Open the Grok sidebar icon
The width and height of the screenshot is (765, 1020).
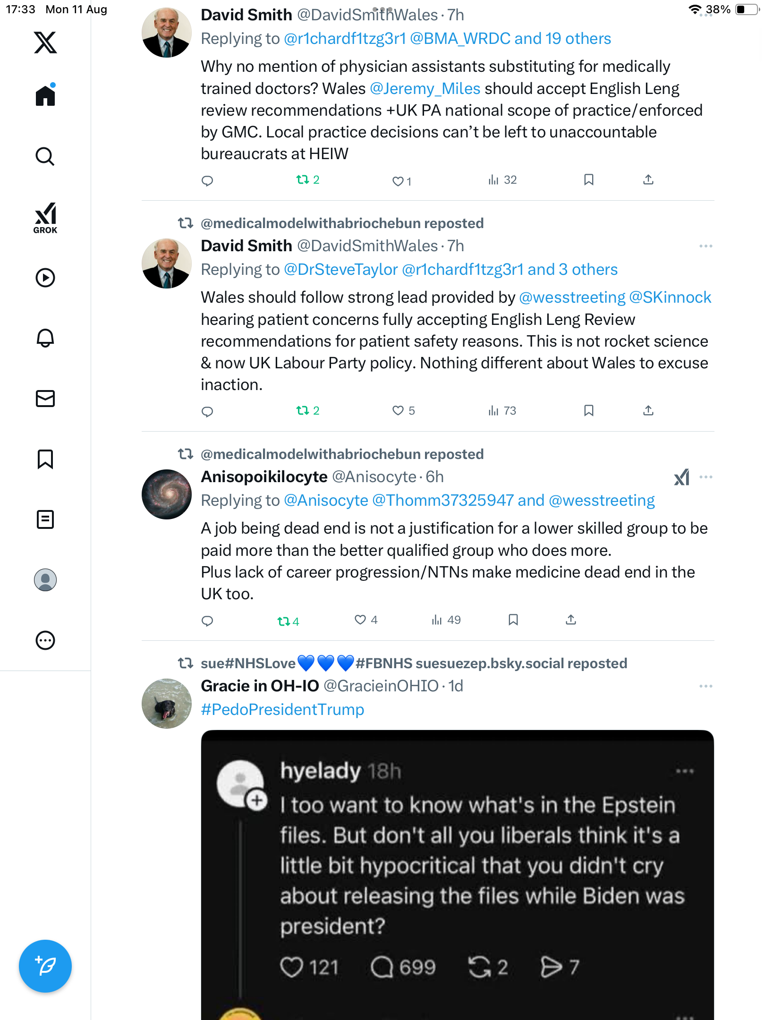click(x=45, y=218)
